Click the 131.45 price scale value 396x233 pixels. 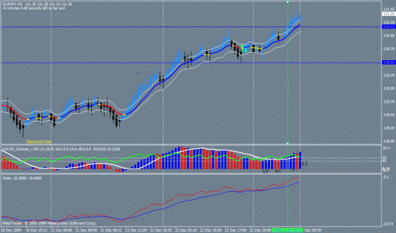point(389,9)
